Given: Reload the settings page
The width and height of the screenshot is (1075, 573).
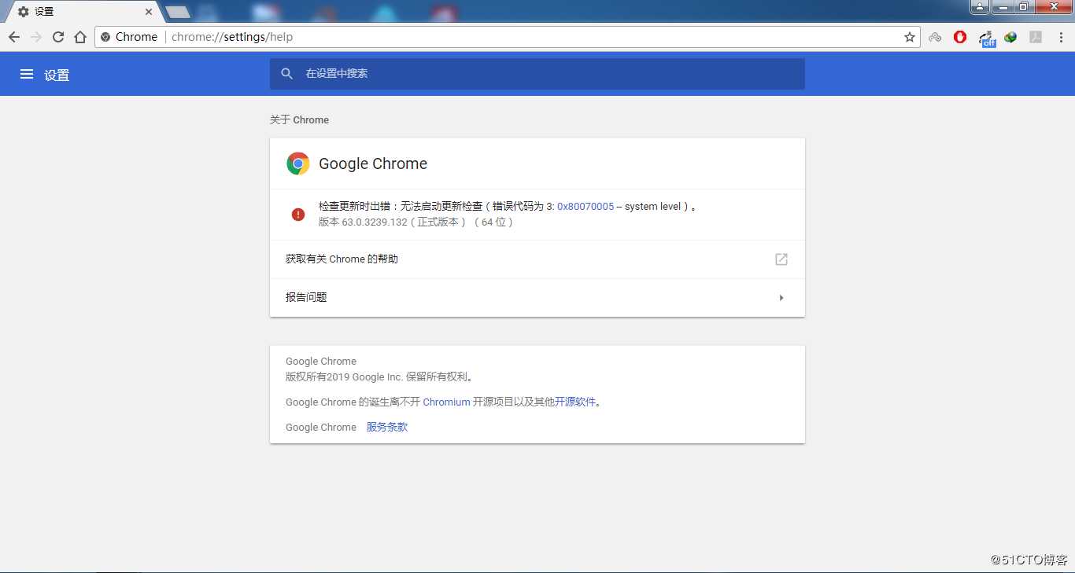Looking at the screenshot, I should pyautogui.click(x=58, y=37).
